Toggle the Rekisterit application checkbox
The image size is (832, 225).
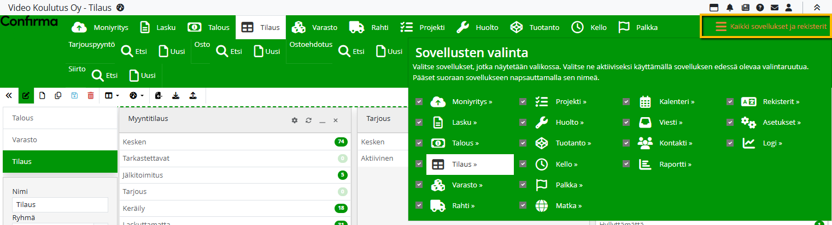[730, 102]
